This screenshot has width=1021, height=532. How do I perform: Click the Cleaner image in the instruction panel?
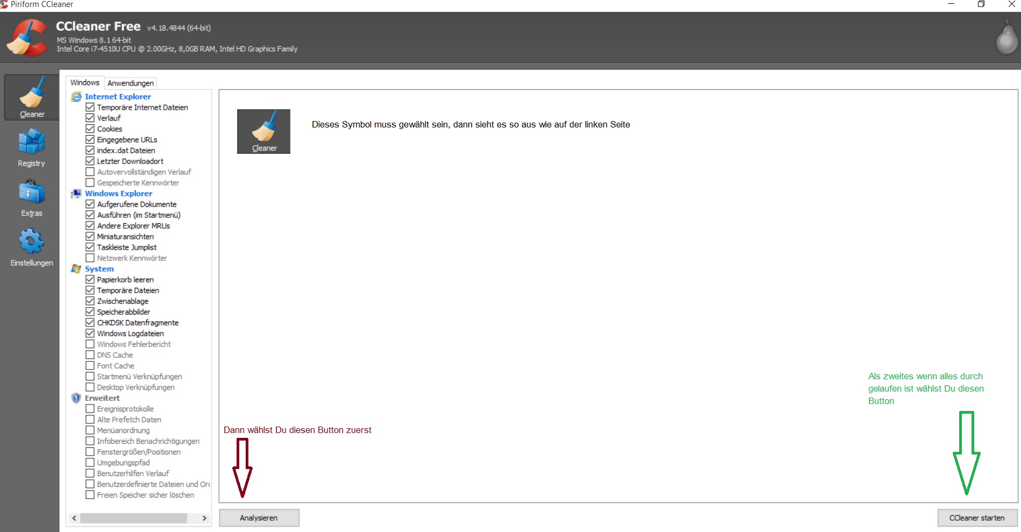point(263,131)
